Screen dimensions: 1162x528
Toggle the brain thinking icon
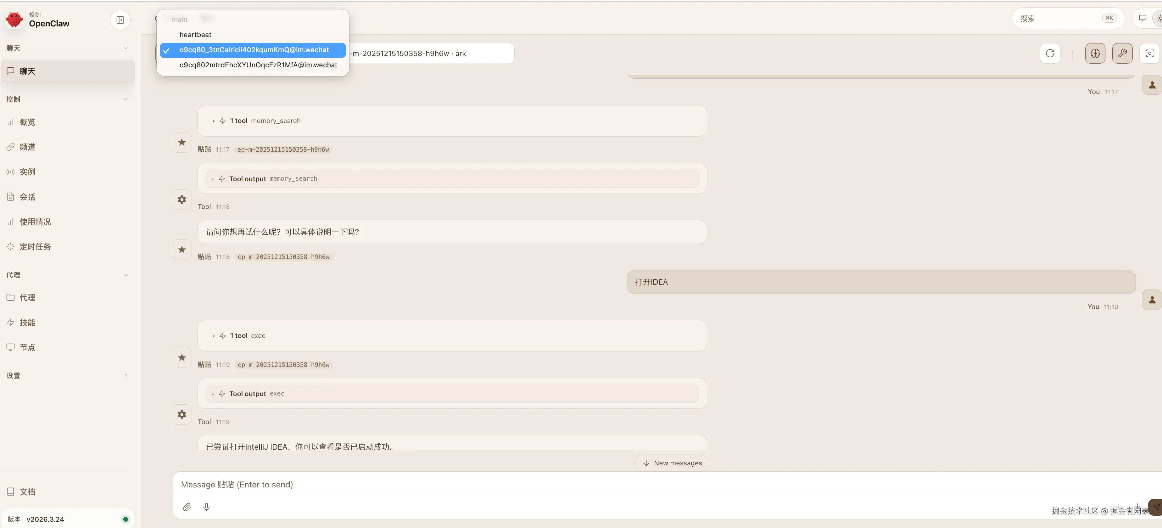pos(1095,53)
